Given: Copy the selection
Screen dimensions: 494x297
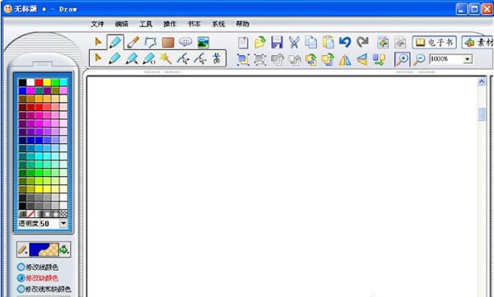Looking at the screenshot, I should (x=310, y=42).
